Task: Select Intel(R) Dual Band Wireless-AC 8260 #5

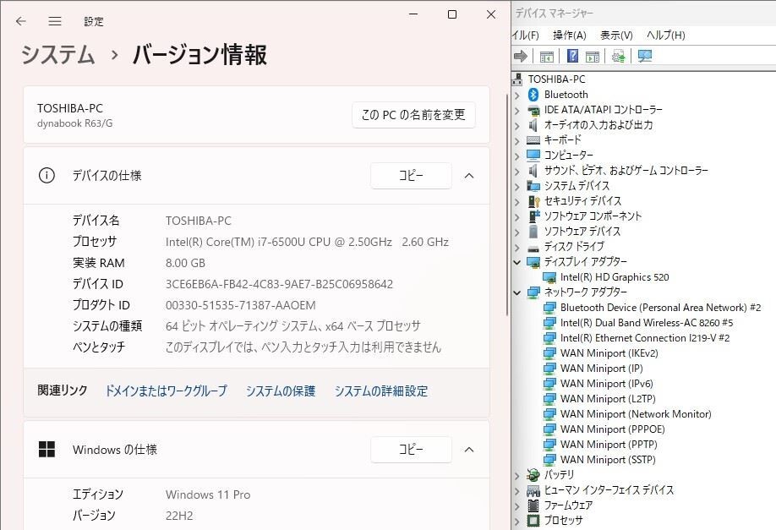Action: point(647,323)
